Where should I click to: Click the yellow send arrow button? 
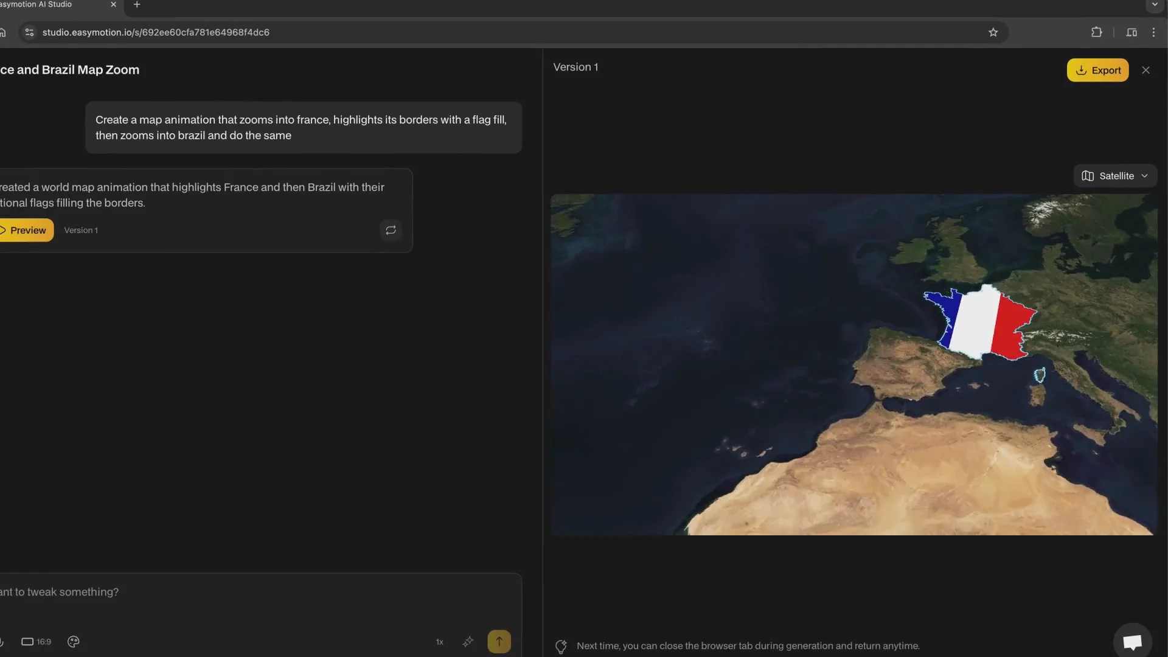pos(499,642)
